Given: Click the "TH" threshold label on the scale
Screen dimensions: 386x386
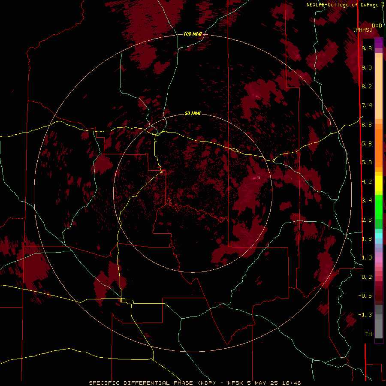Looking at the screenshot, I should pos(368,334).
